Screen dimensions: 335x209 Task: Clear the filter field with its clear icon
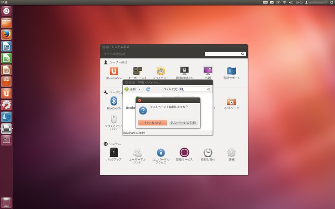point(209,89)
